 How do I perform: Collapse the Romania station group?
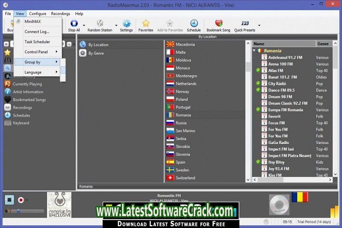[254, 51]
